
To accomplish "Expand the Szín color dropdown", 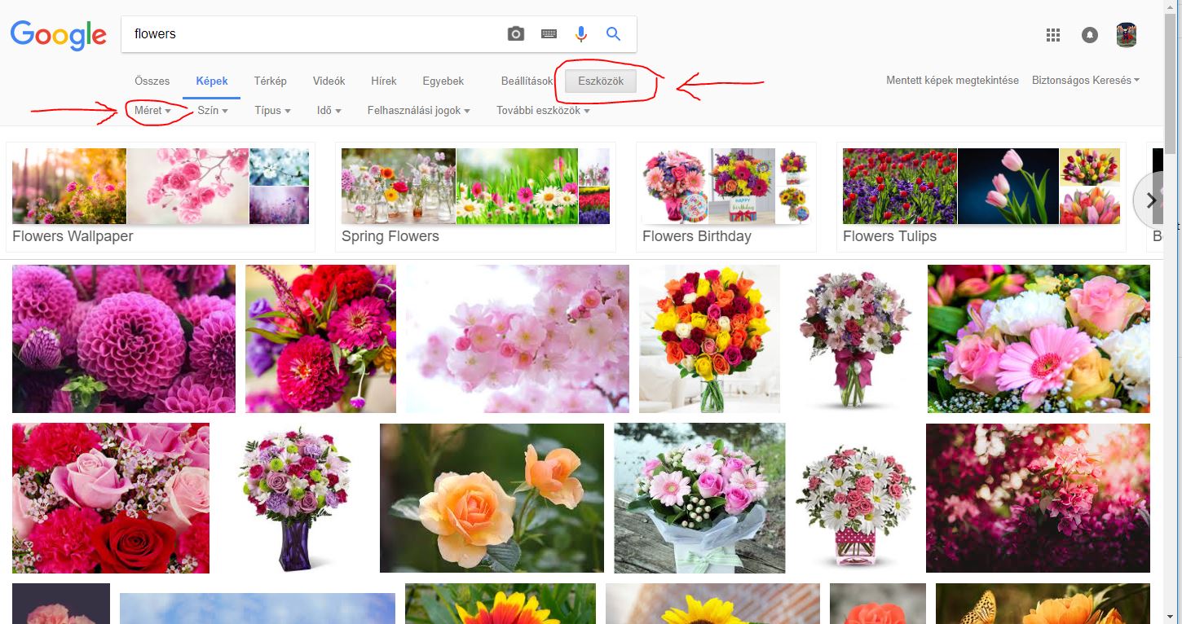I will point(212,111).
